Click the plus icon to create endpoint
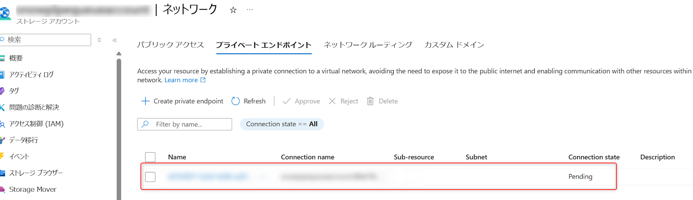This screenshot has height=200, width=693. [145, 101]
